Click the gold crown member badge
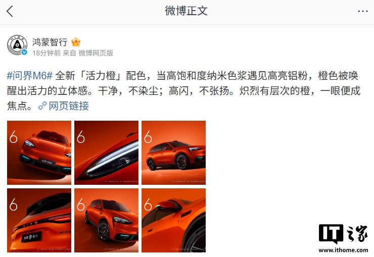This screenshot has width=374, height=257. click(76, 42)
